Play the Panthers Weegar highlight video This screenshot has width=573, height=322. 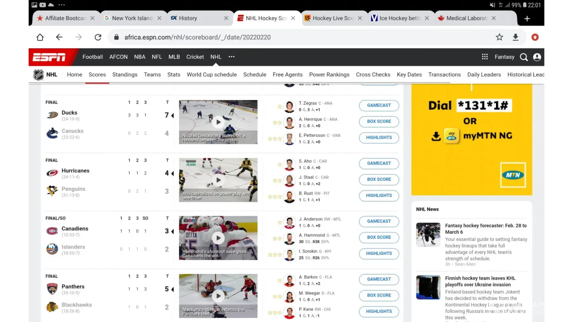[218, 296]
